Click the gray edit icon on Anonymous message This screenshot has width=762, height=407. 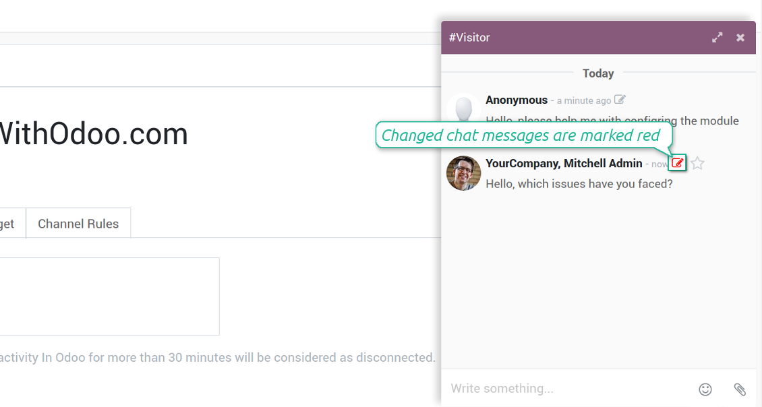click(620, 100)
